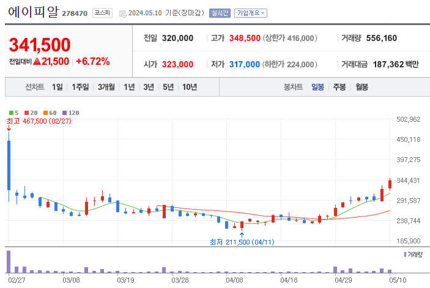
Task: Click the tall blue 02/27 candlestick
Action: pyautogui.click(x=9, y=165)
